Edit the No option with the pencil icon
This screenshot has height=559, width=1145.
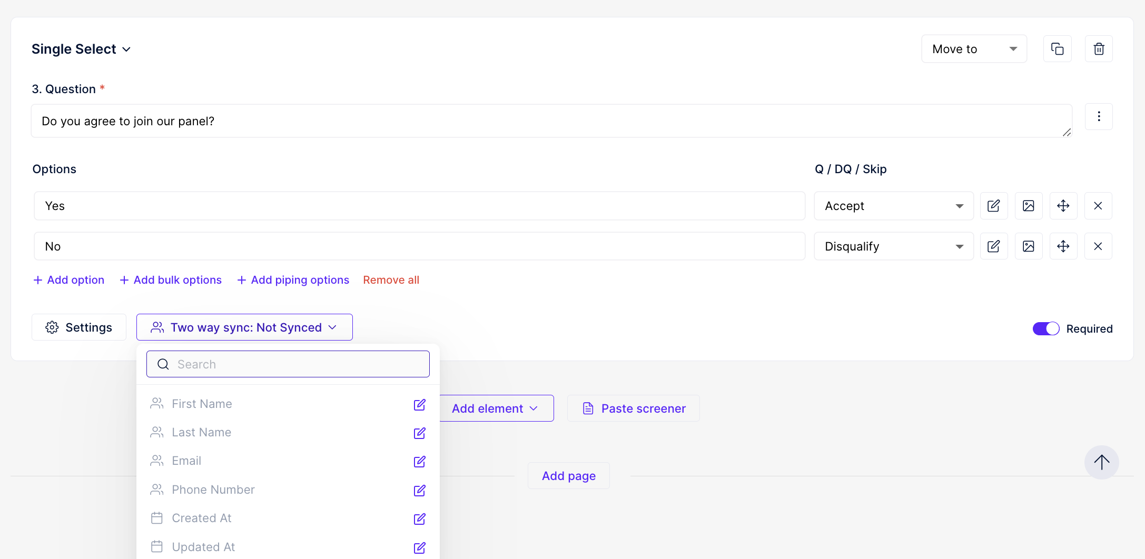(x=994, y=246)
